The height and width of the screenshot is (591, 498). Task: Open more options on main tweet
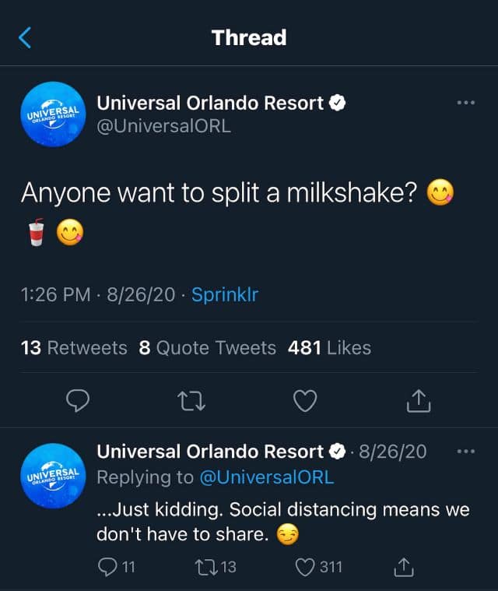(x=465, y=103)
